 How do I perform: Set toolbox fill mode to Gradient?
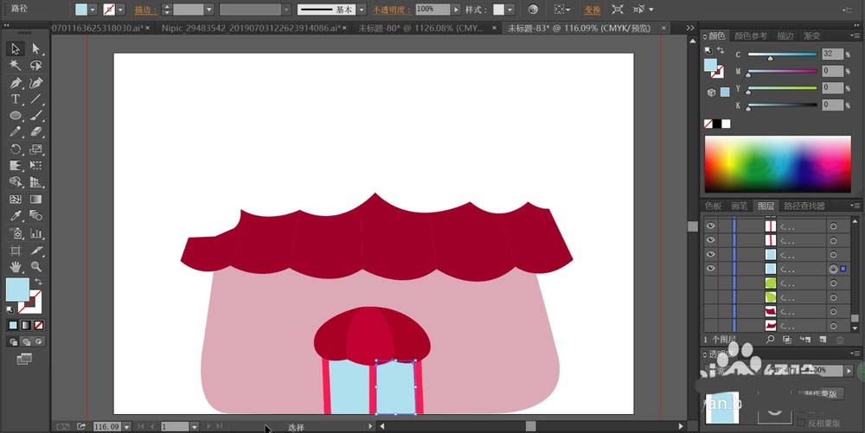point(26,326)
